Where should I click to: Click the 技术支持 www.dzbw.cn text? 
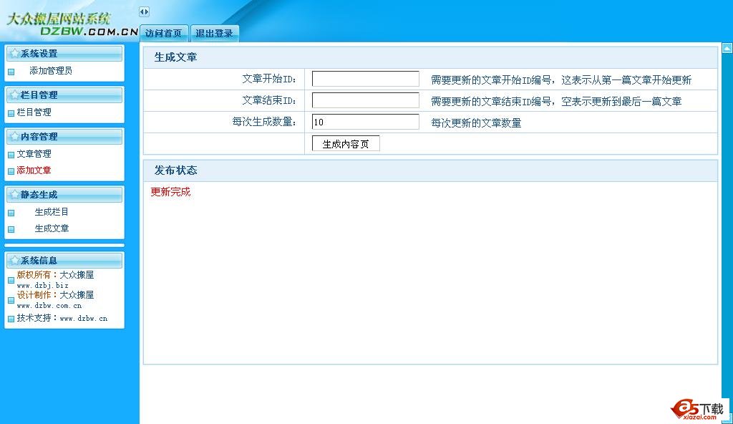pyautogui.click(x=62, y=318)
